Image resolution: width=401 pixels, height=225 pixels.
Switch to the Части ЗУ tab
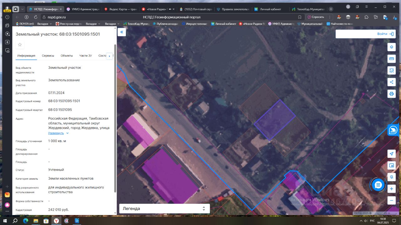(x=86, y=56)
